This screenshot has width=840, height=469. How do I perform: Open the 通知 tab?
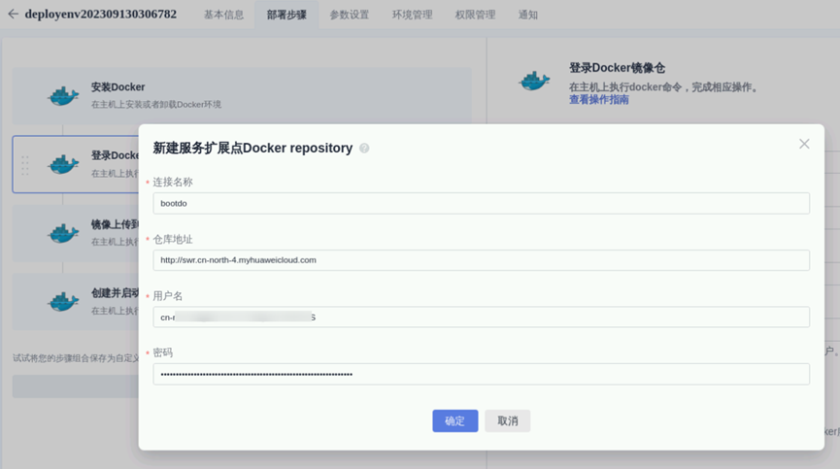point(527,15)
